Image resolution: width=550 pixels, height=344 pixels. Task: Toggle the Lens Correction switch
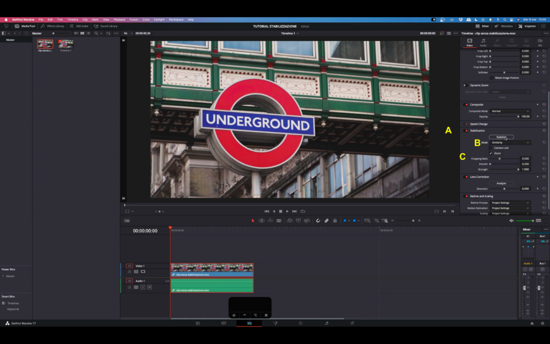(466, 177)
